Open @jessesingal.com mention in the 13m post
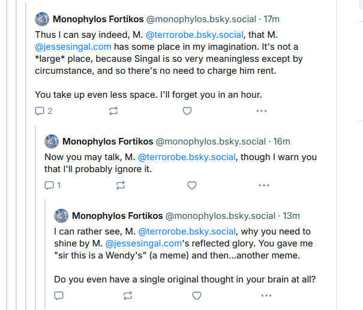Image resolution: width=363 pixels, height=310 pixels. tap(143, 243)
